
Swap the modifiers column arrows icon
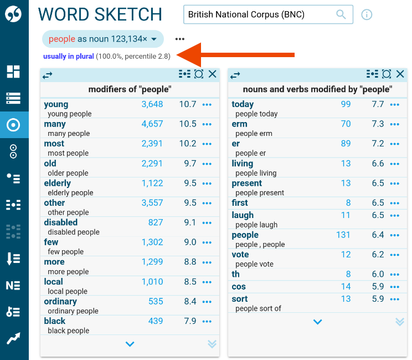click(x=48, y=75)
